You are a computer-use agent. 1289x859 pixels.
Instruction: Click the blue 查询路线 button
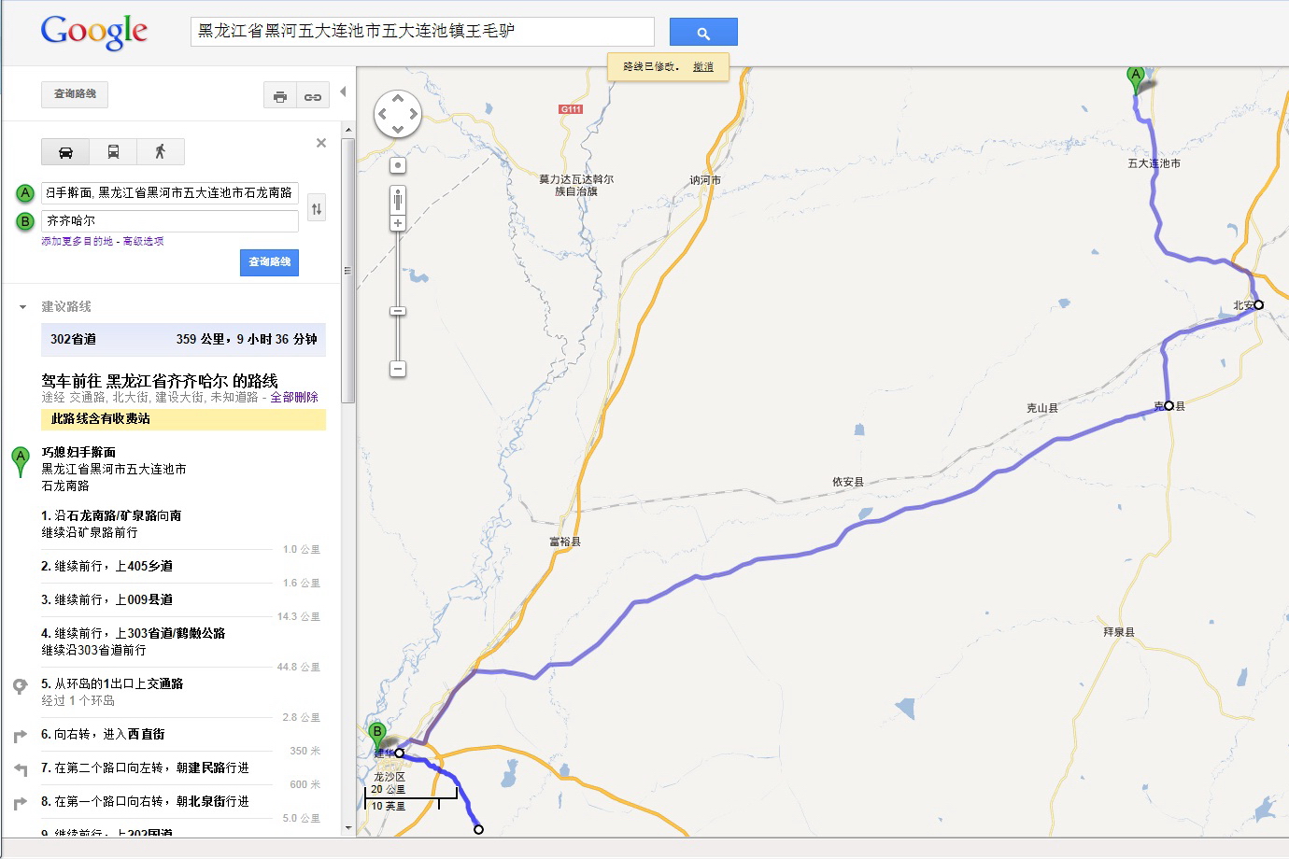[x=270, y=262]
